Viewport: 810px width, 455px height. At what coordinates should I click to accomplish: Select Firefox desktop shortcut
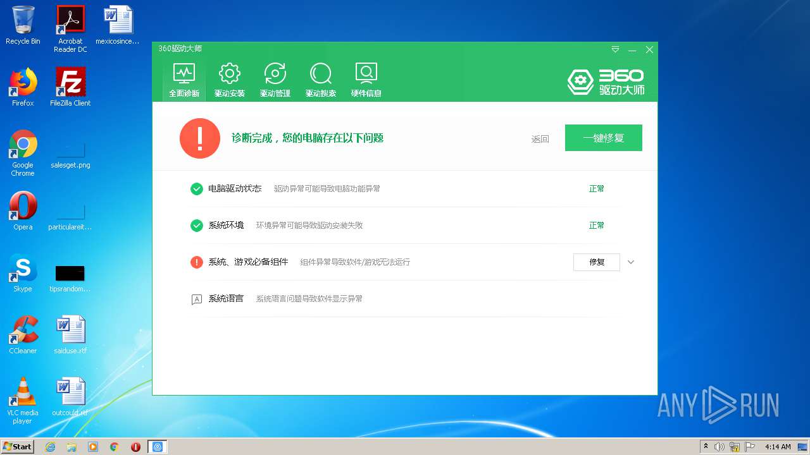(x=23, y=87)
